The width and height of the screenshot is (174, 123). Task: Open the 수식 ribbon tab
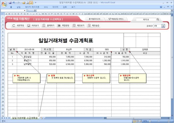click(46, 7)
